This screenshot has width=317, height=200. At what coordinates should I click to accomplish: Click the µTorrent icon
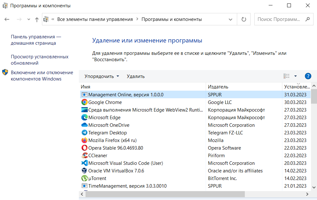(84, 178)
